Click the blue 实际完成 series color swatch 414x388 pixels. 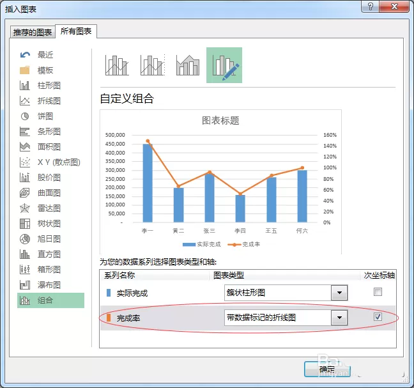click(x=108, y=293)
